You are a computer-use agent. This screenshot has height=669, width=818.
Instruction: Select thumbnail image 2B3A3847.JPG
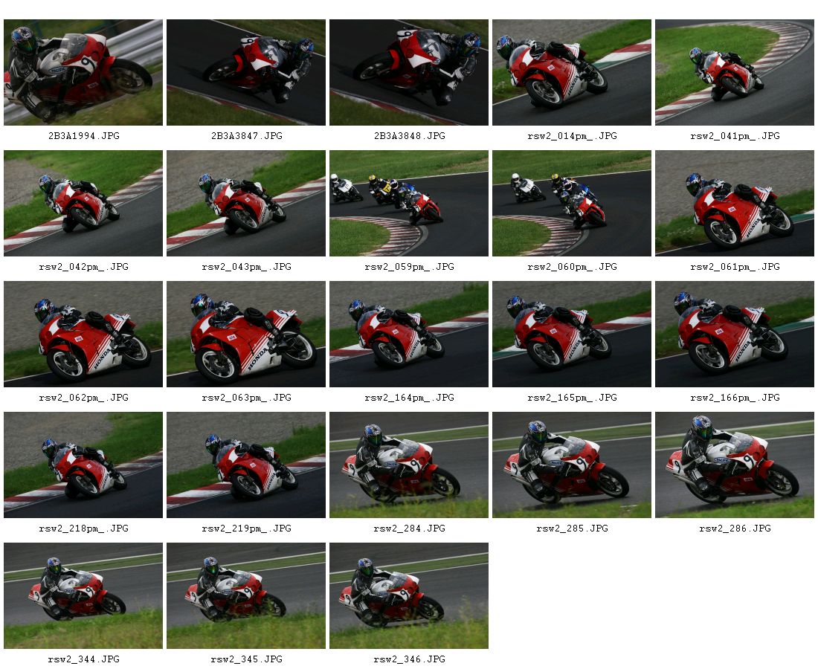[x=246, y=73]
